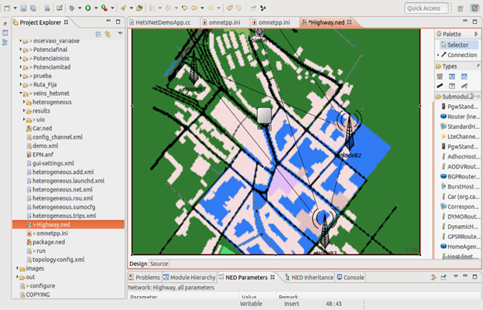Pick AdhocHost submodule from the palette
Viewport: 483px width, 310px height.
461,156
